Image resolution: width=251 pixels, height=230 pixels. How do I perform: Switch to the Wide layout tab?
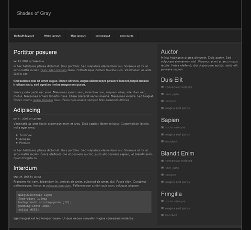click(x=52, y=36)
